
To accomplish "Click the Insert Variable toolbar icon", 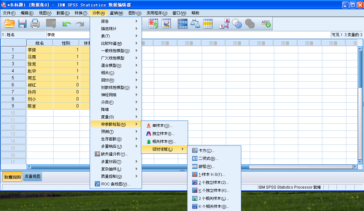I will (166, 24).
